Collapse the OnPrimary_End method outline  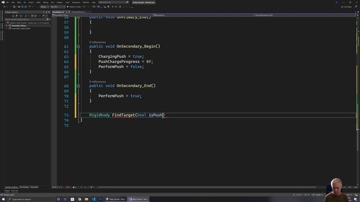click(x=78, y=17)
